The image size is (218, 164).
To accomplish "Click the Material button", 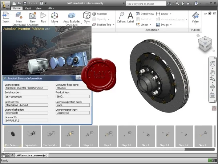I will click(x=100, y=14).
